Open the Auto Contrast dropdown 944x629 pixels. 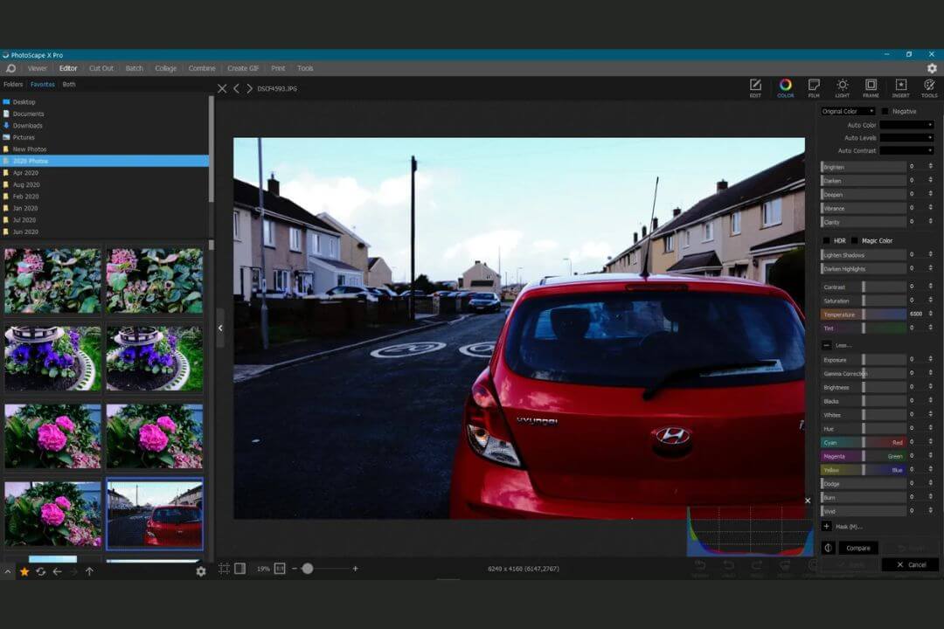(906, 150)
